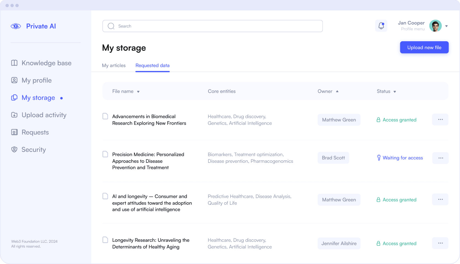
Task: Tick the Precision Medicine file checkbox
Action: coord(105,154)
